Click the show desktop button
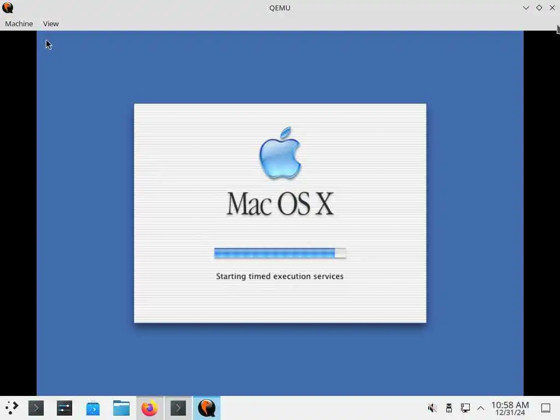 546,408
